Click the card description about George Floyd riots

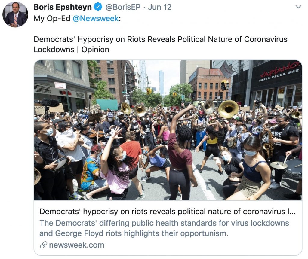[x=164, y=228]
